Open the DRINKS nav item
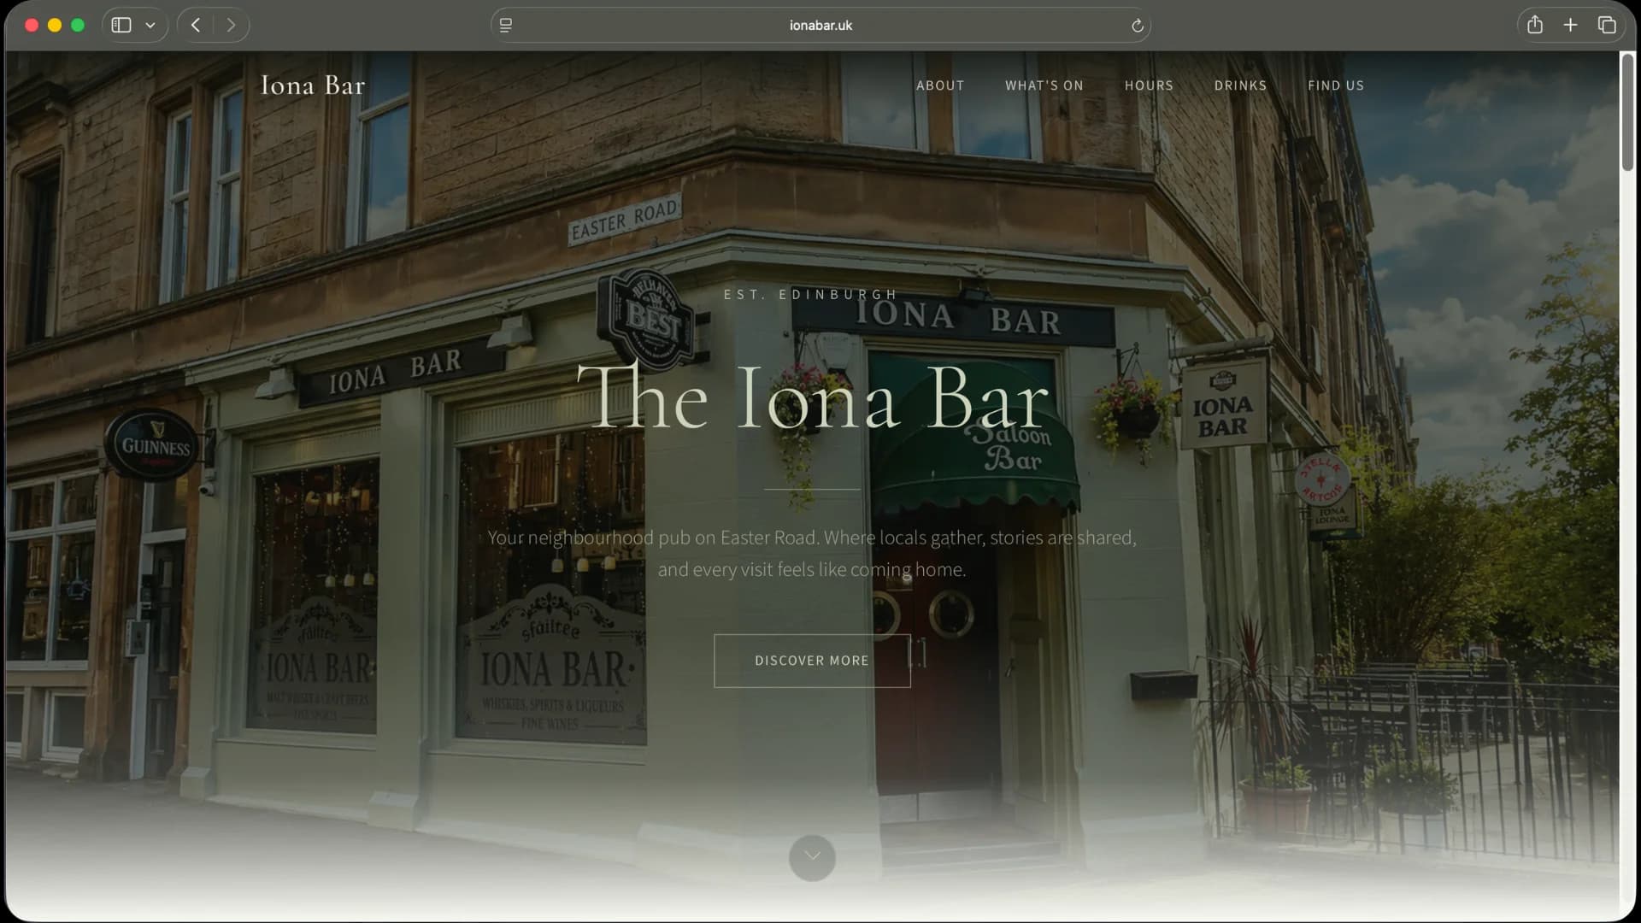The image size is (1641, 923). 1240,85
